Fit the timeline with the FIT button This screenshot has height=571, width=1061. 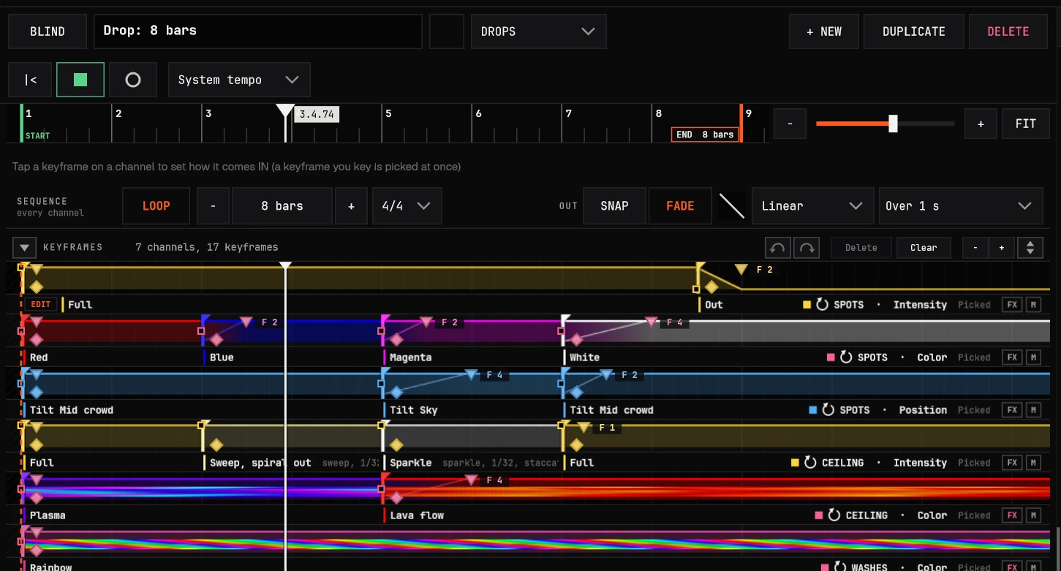tap(1026, 124)
